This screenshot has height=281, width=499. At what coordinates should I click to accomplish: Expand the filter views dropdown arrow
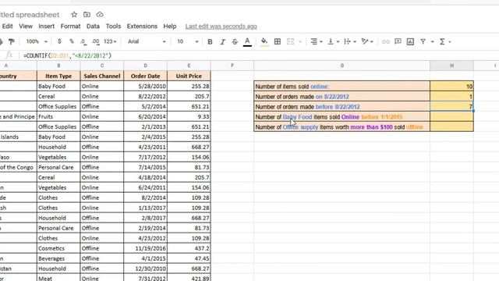pos(432,41)
